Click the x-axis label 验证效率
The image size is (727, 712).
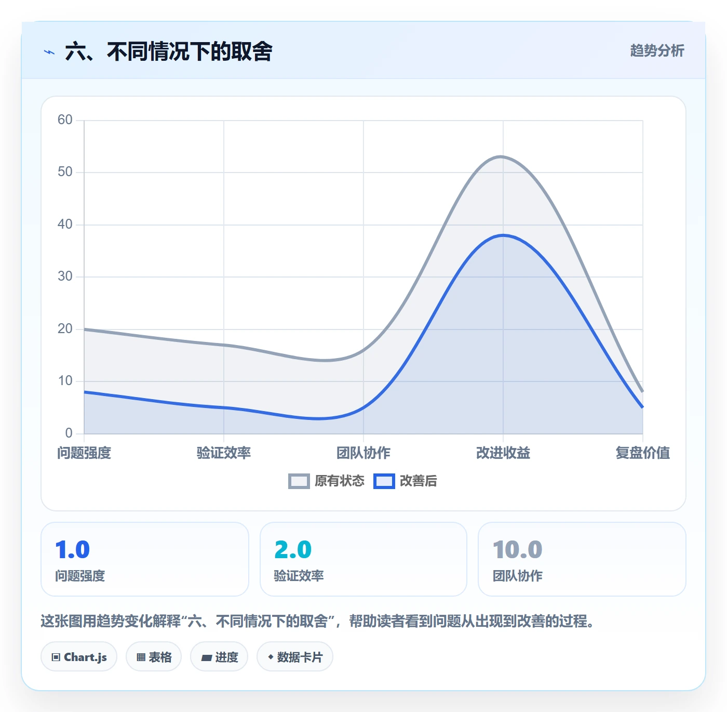tap(224, 453)
